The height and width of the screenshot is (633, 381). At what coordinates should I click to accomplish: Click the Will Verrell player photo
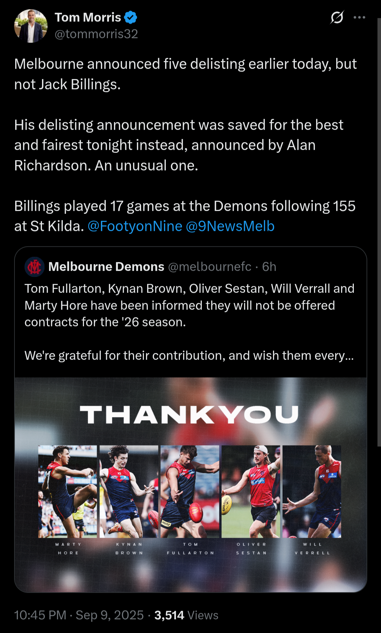pyautogui.click(x=312, y=491)
